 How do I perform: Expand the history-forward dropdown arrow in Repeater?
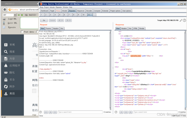70,20
